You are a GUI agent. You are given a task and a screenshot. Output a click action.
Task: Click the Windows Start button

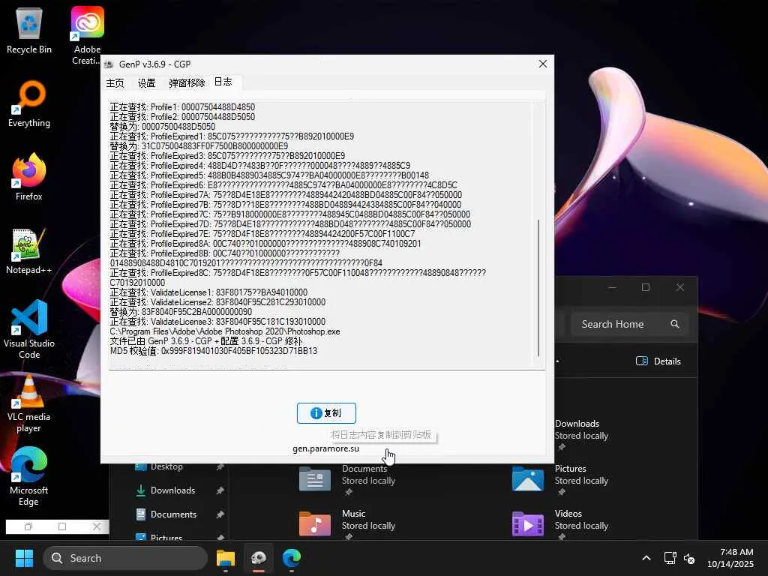pos(24,558)
